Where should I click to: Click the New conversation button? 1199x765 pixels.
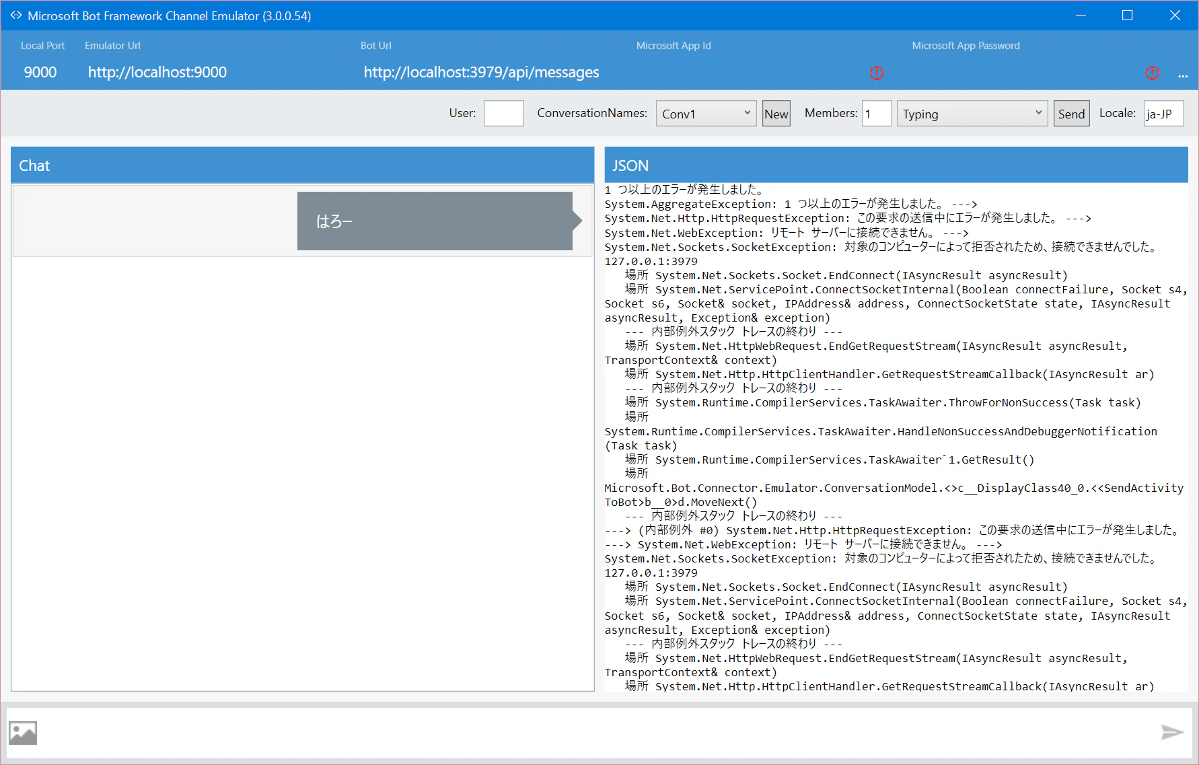[776, 114]
